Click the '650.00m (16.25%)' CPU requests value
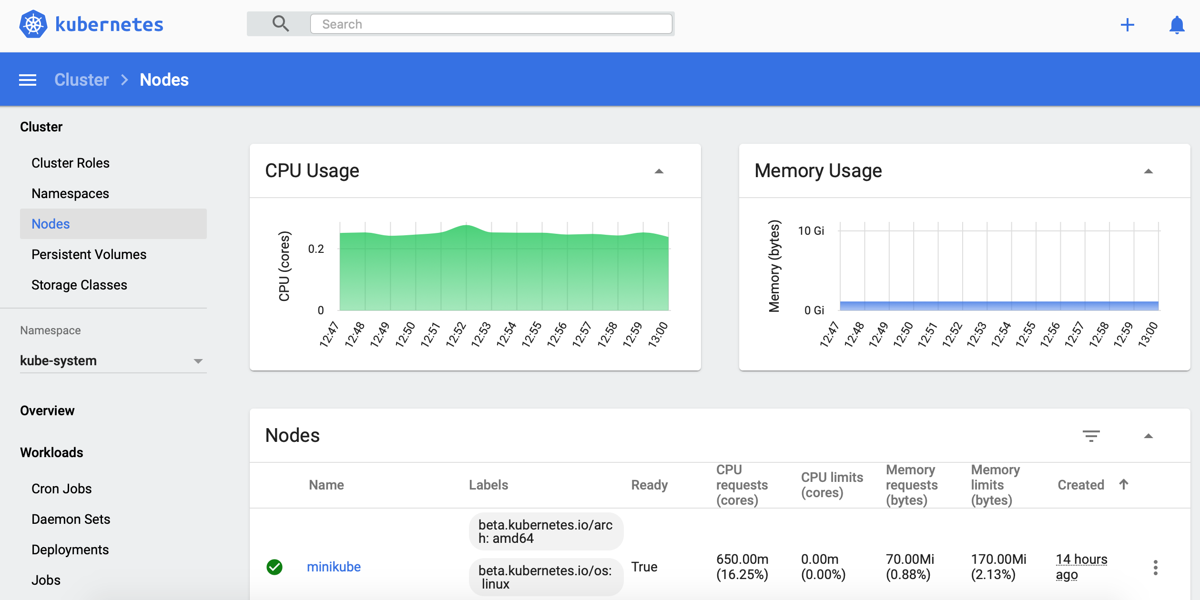1200x600 pixels. pos(742,567)
